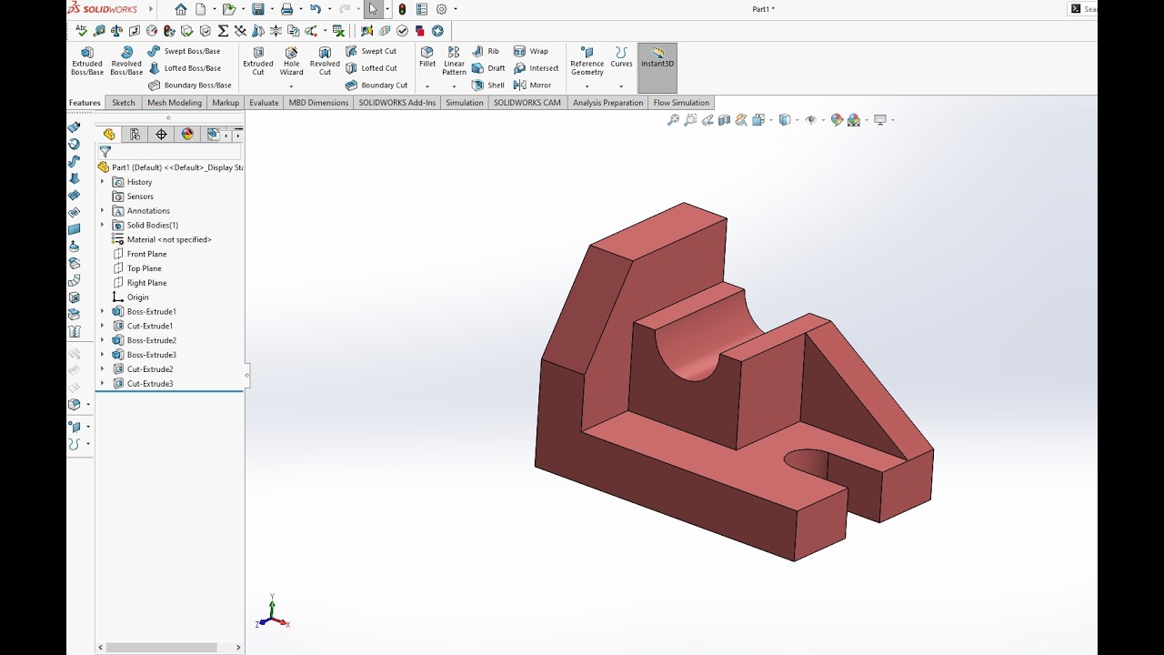Click the Linear Pattern tool
Image resolution: width=1164 pixels, height=655 pixels.
click(x=454, y=61)
